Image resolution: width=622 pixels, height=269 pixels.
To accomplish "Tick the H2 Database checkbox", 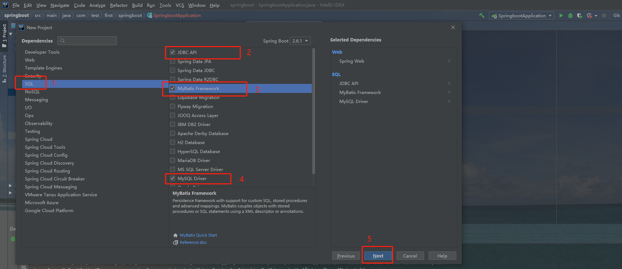I will (x=173, y=142).
